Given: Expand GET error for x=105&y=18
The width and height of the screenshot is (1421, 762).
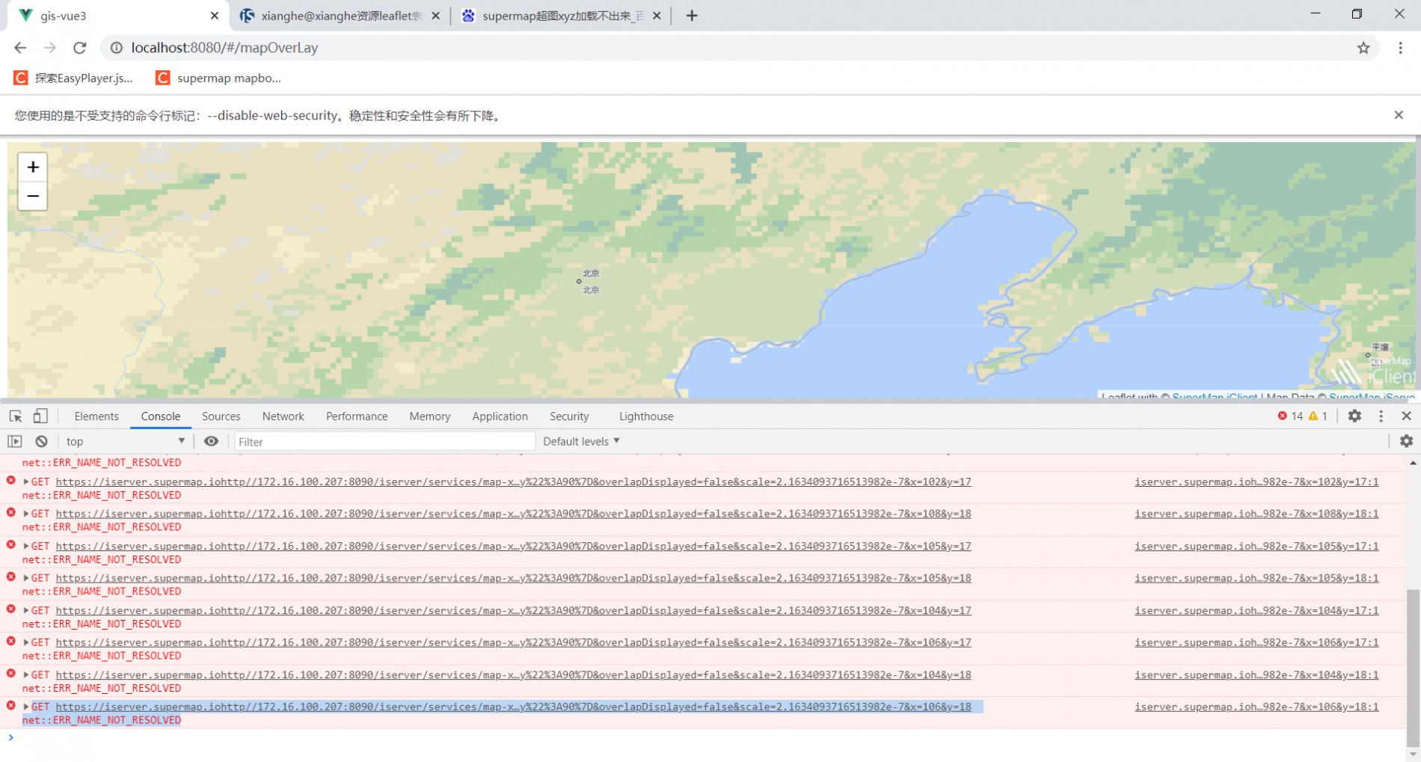Looking at the screenshot, I should click(26, 579).
